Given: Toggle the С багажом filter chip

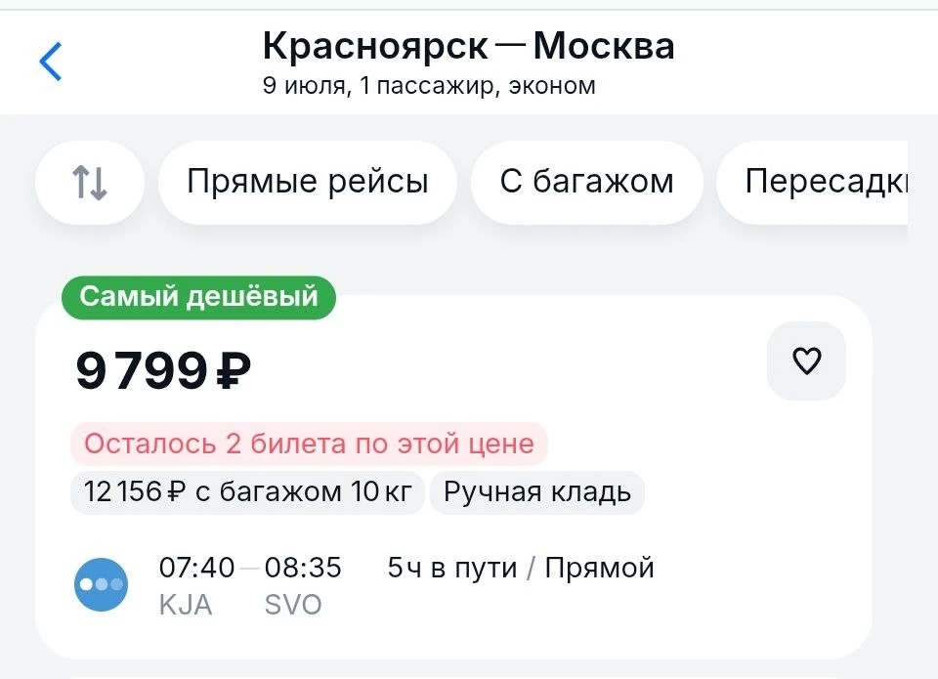Looking at the screenshot, I should [x=587, y=183].
